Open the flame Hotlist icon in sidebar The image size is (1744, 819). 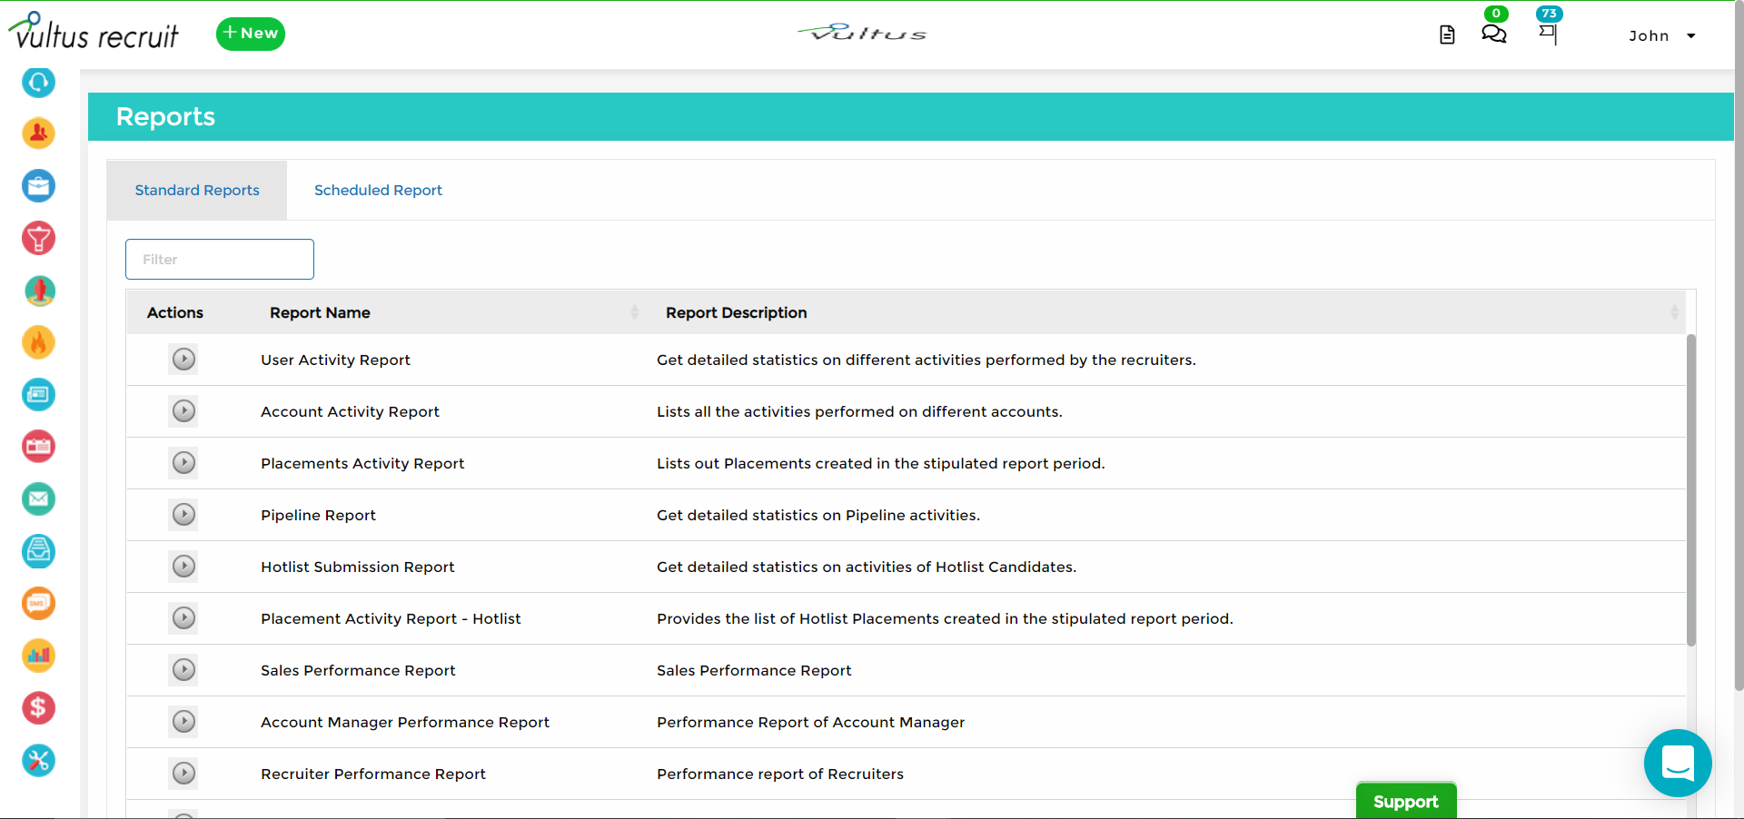38,343
